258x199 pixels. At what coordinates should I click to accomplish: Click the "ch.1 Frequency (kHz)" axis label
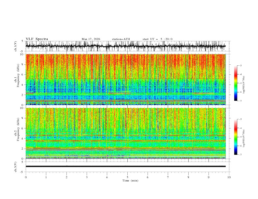click(17, 75)
